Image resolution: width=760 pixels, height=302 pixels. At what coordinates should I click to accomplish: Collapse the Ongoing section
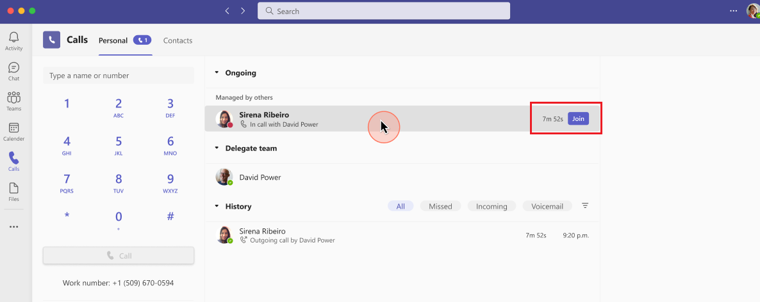(x=217, y=72)
